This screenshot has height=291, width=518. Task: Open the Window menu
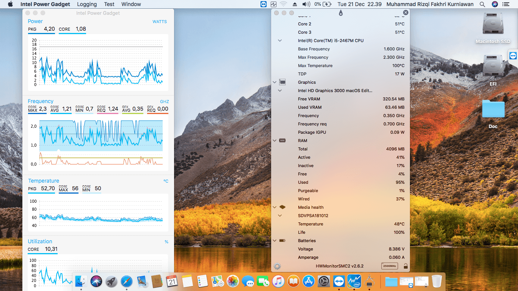click(131, 4)
